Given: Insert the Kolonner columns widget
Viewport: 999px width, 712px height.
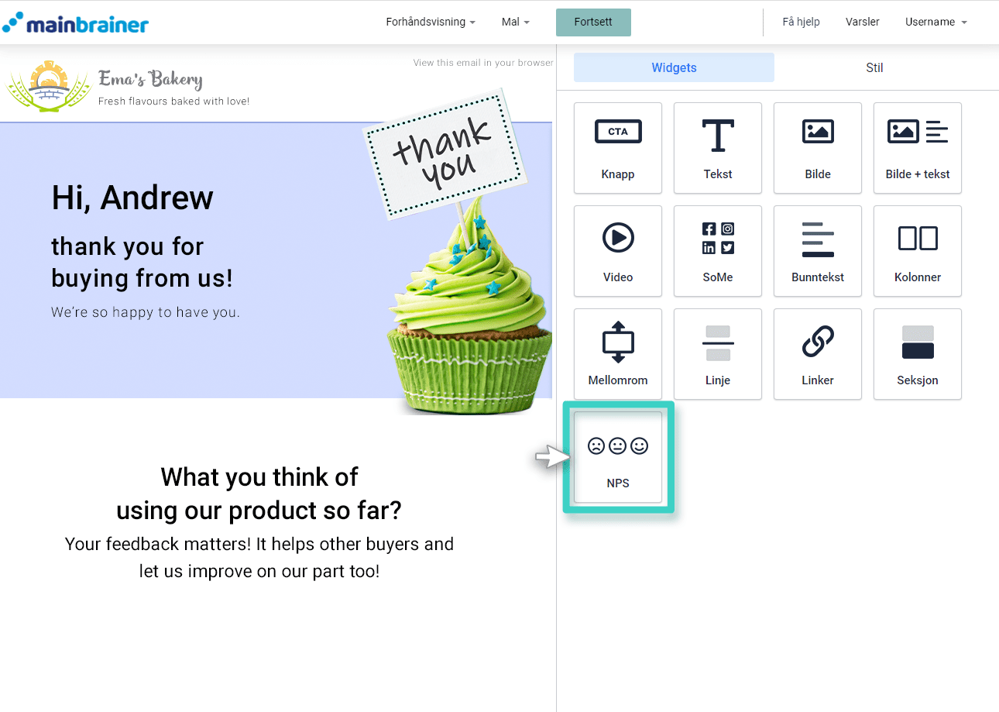Looking at the screenshot, I should 917,251.
